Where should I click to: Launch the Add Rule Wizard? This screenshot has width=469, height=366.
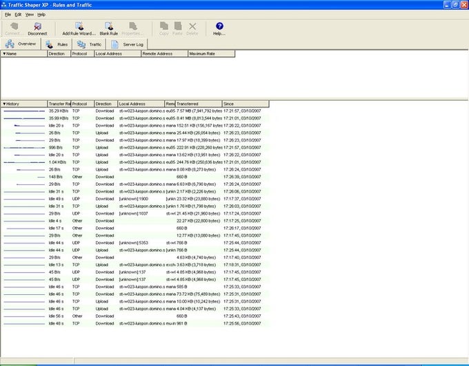click(x=79, y=29)
